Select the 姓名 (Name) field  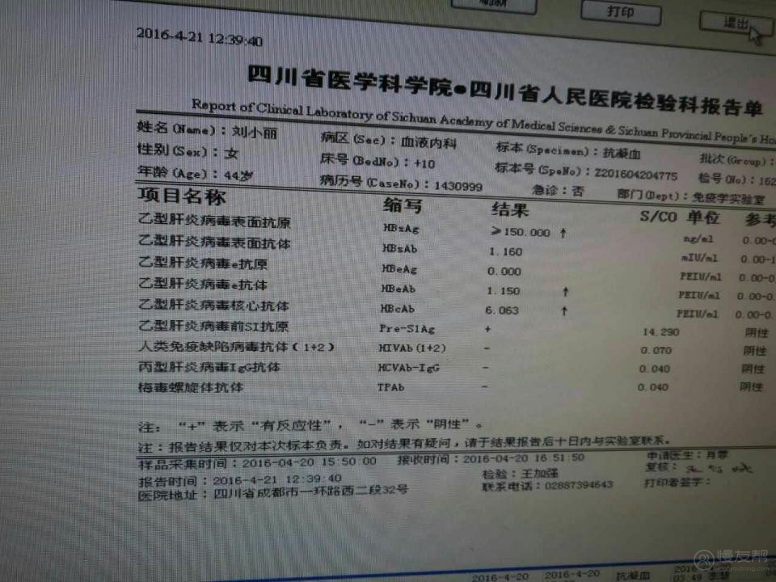tap(207, 129)
